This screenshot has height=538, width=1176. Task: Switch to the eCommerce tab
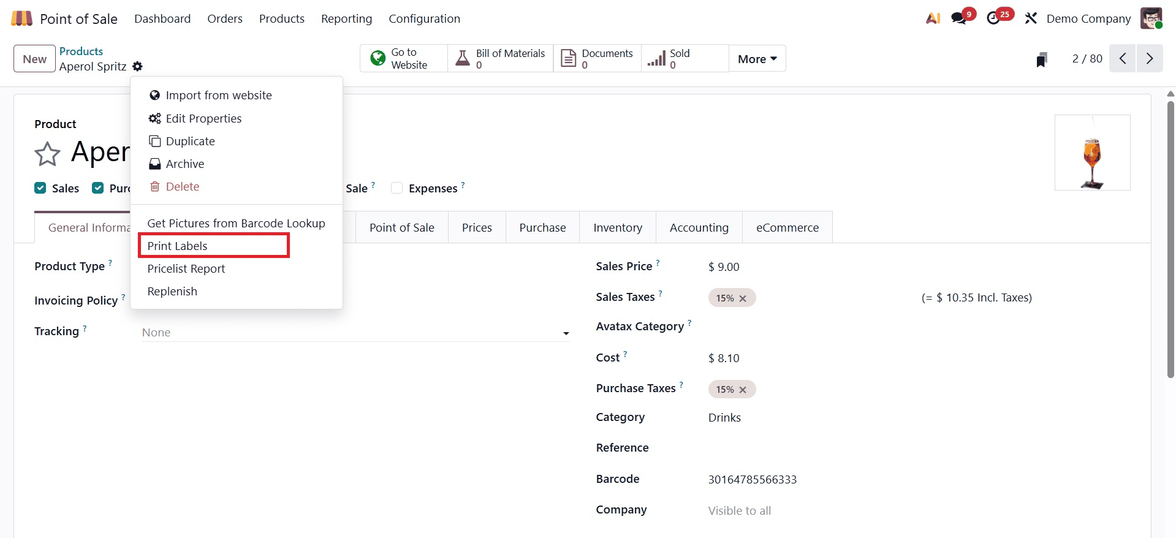coord(787,227)
